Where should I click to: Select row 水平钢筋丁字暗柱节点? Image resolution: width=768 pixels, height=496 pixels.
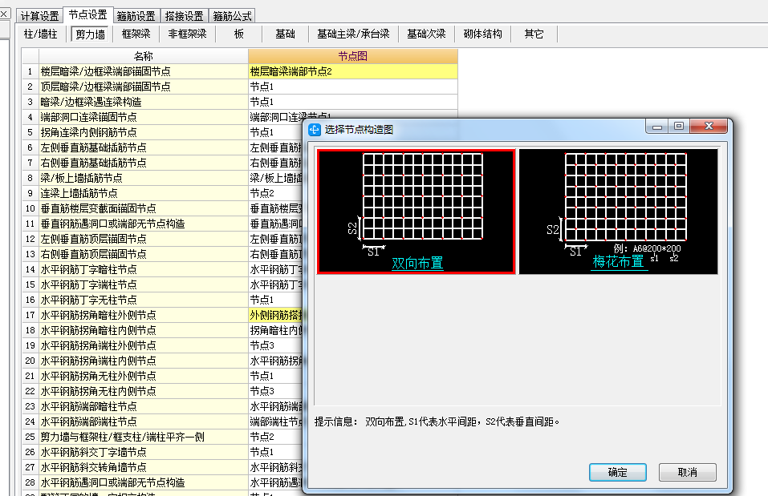pyautogui.click(x=143, y=269)
